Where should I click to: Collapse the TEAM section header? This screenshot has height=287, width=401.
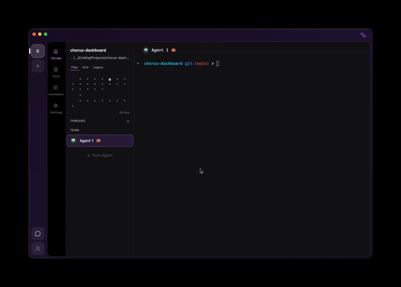click(x=75, y=130)
